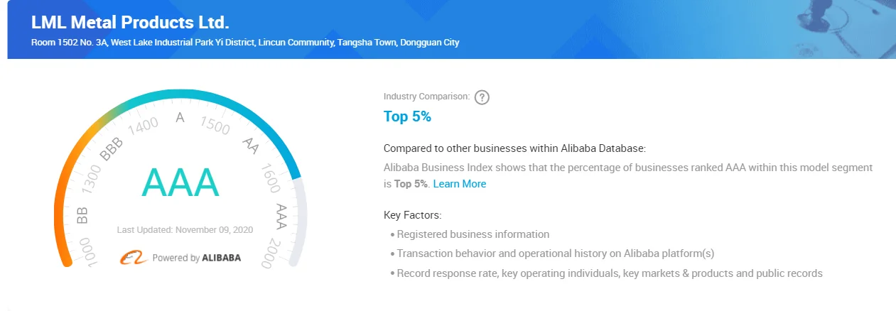This screenshot has width=896, height=311.
Task: Click the Powered by ALIBABA text
Action: click(x=197, y=258)
